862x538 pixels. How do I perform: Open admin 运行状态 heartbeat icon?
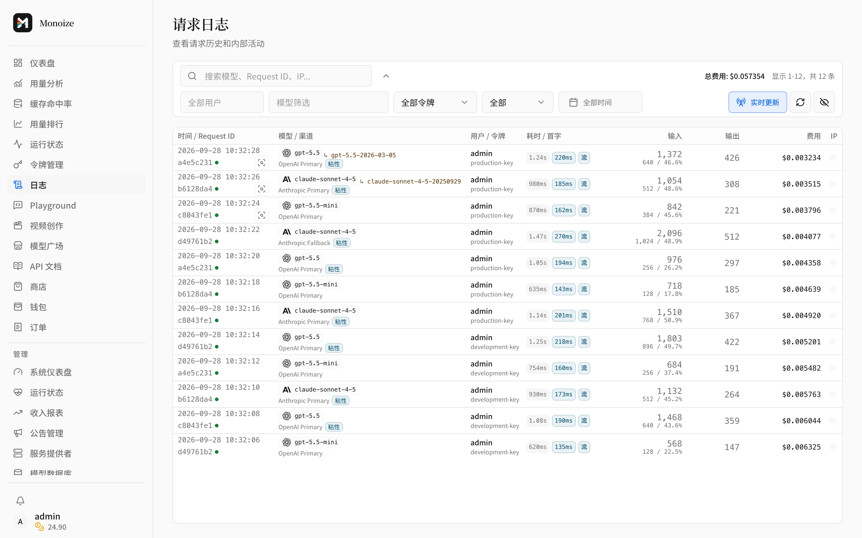point(18,392)
